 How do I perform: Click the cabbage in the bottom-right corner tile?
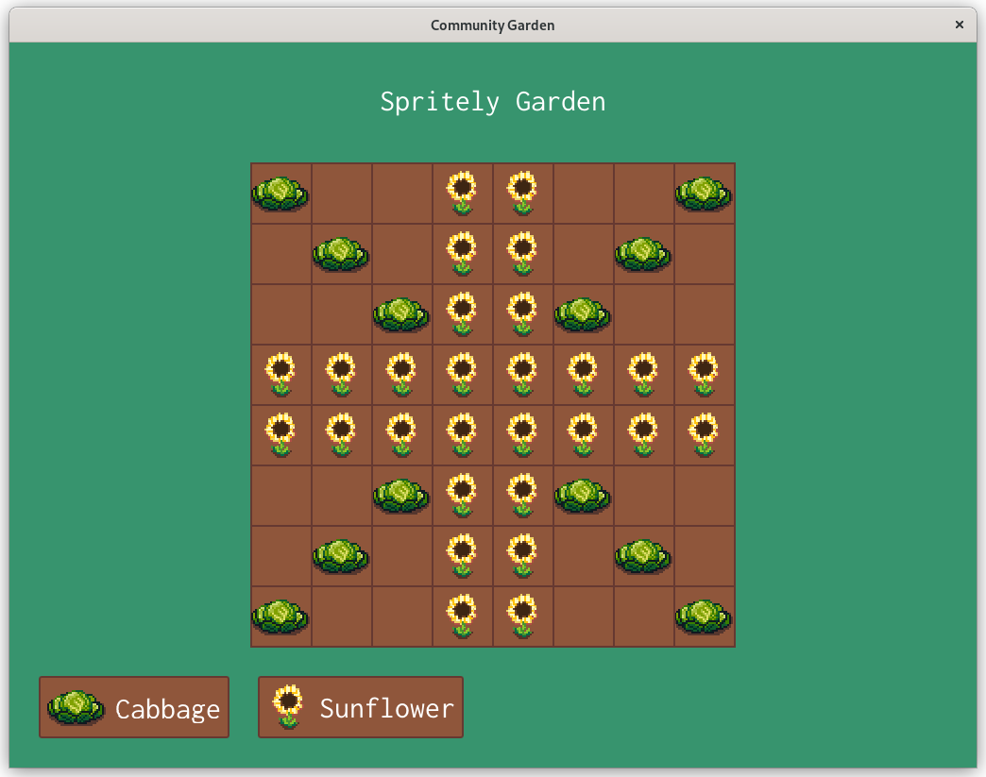coord(704,617)
